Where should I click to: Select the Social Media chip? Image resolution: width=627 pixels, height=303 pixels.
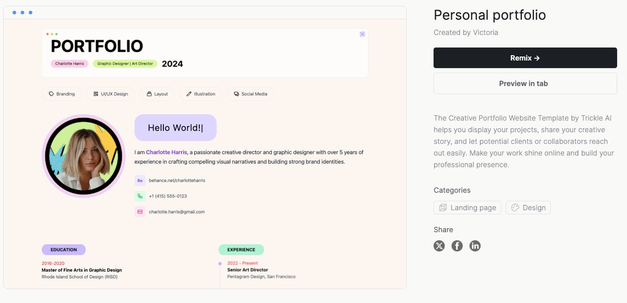tap(250, 94)
